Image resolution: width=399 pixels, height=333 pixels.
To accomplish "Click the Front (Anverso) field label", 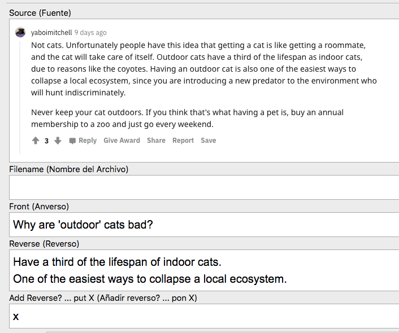I will (x=39, y=207).
